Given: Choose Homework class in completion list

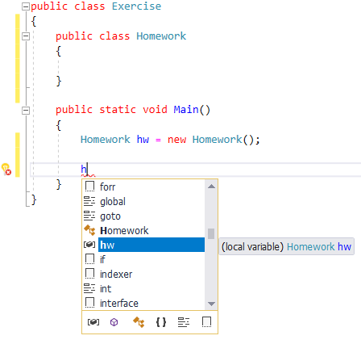Looking at the screenshot, I should [x=151, y=230].
